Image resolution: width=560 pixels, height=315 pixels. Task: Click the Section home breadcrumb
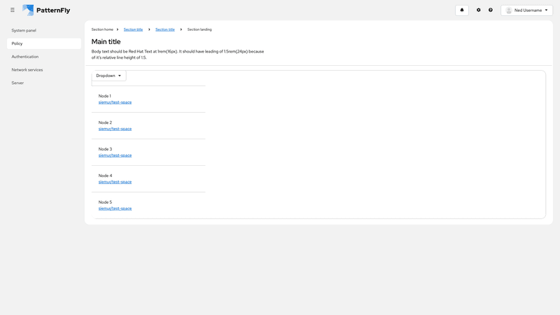tap(102, 29)
